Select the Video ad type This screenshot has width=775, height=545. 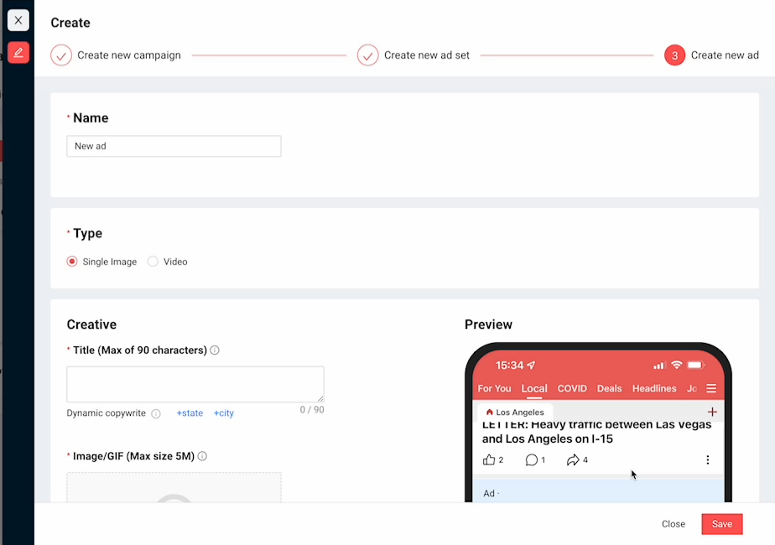(x=153, y=262)
